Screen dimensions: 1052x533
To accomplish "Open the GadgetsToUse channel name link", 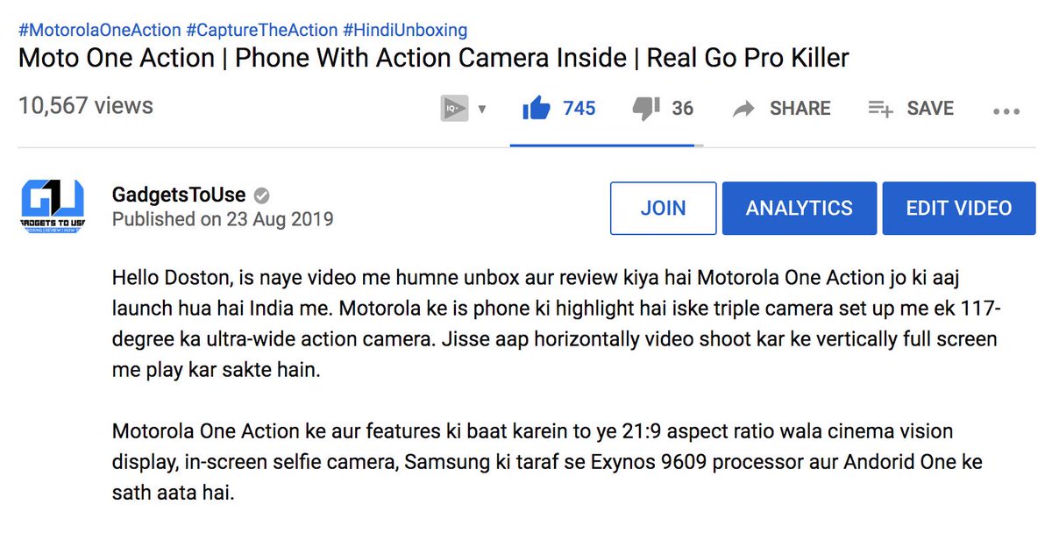I will click(x=179, y=195).
